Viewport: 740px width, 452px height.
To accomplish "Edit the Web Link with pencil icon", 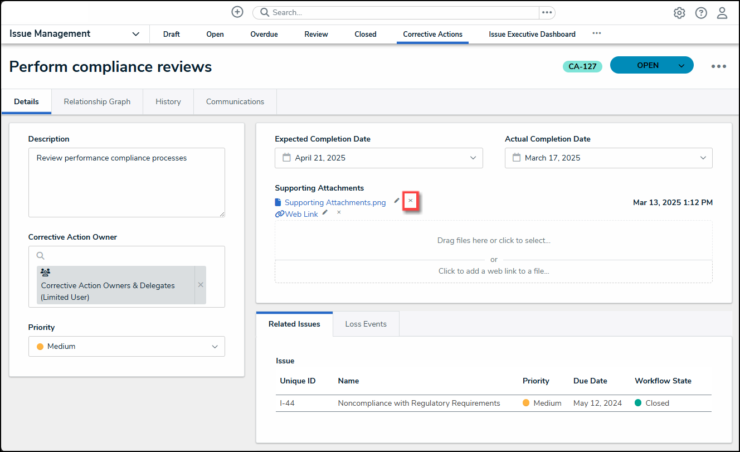I will click(325, 212).
